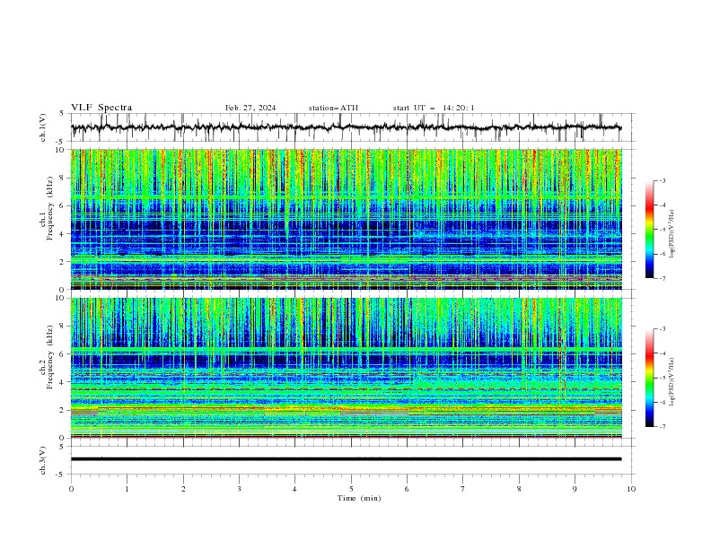Click tick label "3" on the time axis
The image size is (711, 549).
tap(239, 489)
